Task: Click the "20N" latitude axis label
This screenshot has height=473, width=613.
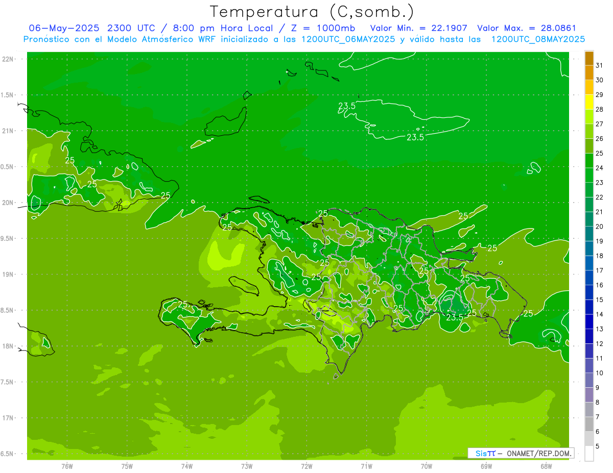Action: [9, 203]
